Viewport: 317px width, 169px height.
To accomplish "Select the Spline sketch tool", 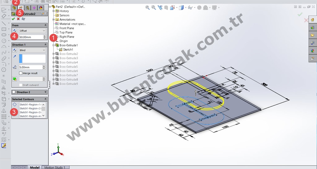I will tap(4, 53).
